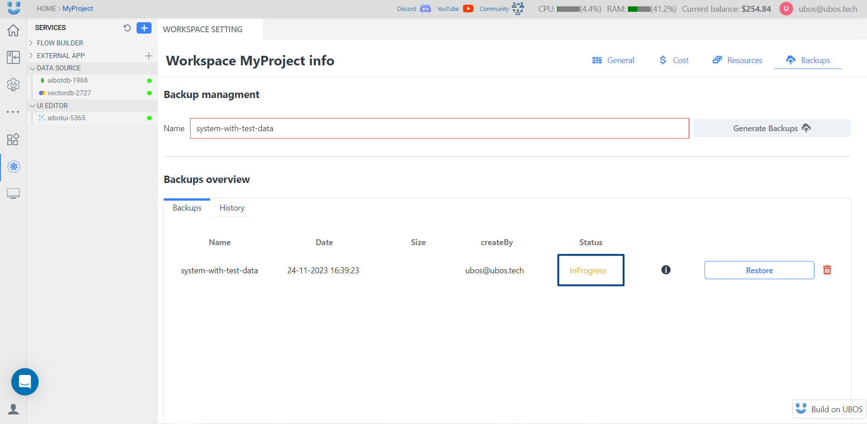Go to HOME breadcrumb
Viewport: 867px width, 424px height.
(46, 9)
